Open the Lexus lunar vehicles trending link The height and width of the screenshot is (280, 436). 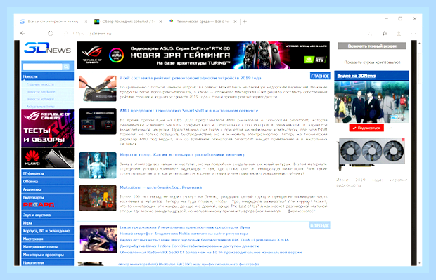click(185, 227)
